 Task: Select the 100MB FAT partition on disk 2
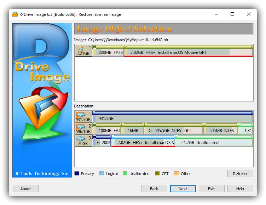click(x=107, y=129)
